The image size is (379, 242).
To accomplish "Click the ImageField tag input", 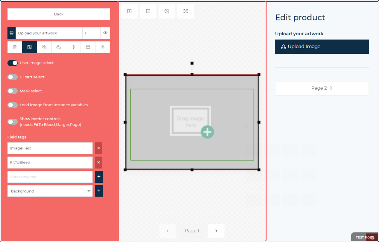I will 50,148.
